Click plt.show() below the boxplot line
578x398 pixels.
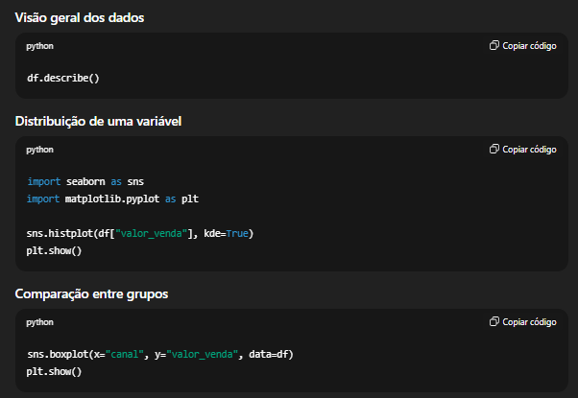click(x=55, y=371)
